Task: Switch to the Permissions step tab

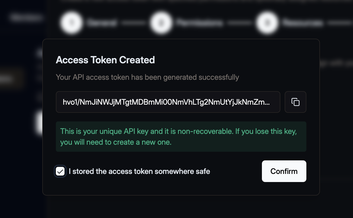Action: coord(199,23)
